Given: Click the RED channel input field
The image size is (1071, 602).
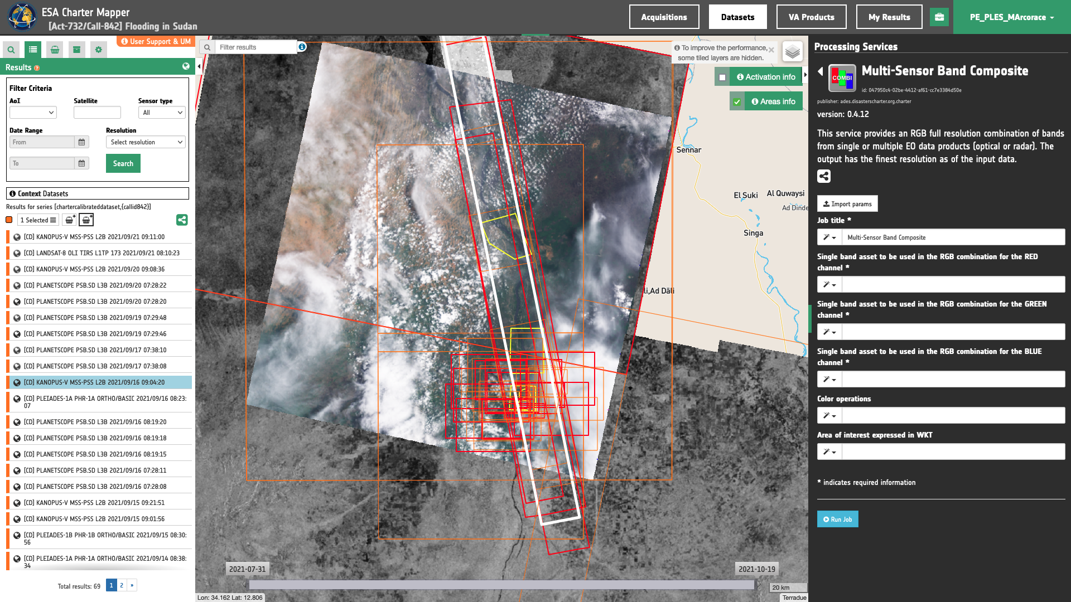Looking at the screenshot, I should pos(953,285).
